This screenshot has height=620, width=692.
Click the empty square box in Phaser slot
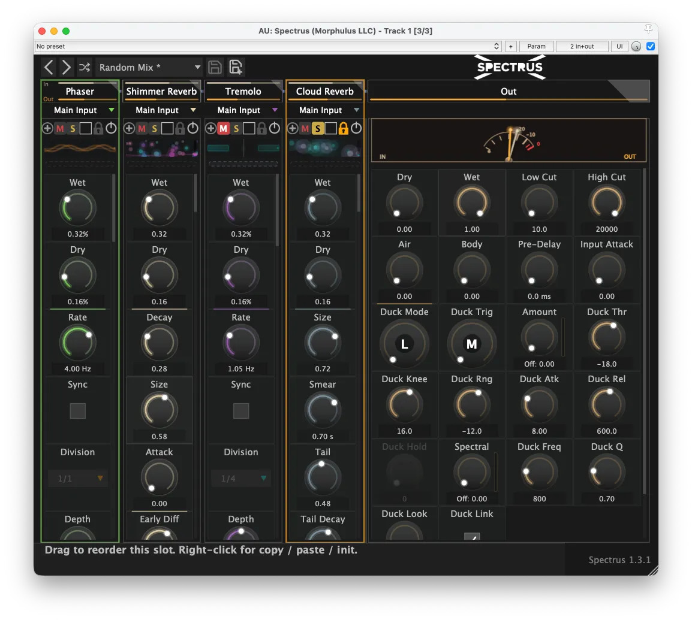pos(86,128)
